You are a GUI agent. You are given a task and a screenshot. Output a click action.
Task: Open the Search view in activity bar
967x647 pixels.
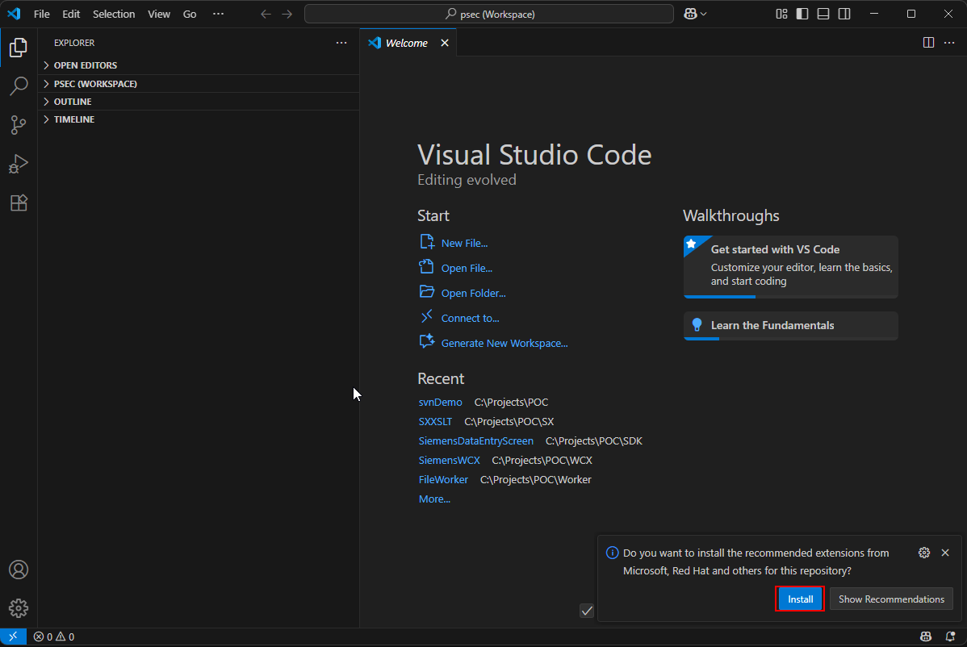[19, 86]
